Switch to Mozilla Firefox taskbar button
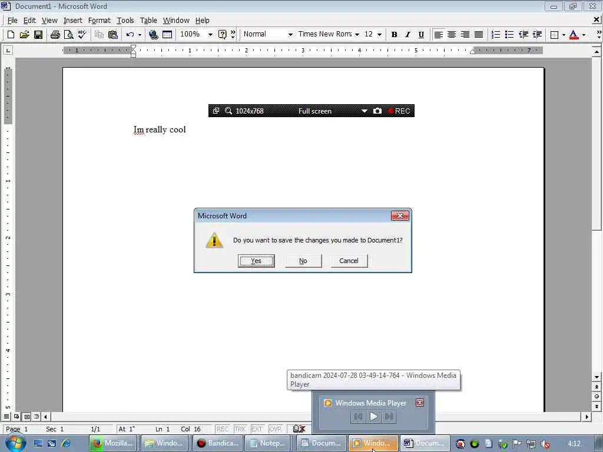Viewport: 603px width, 452px height. (x=113, y=443)
